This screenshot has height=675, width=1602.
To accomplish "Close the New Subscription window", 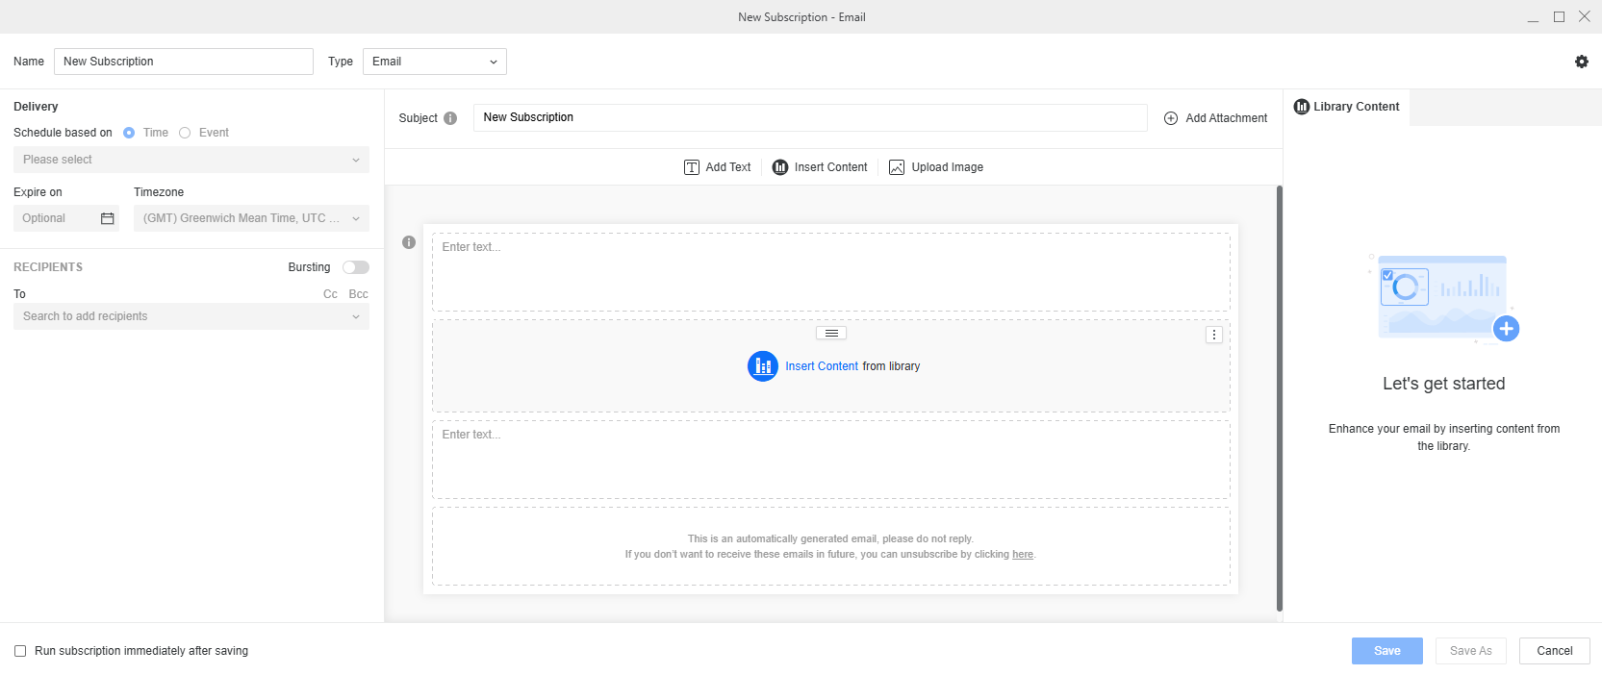I will [1585, 17].
